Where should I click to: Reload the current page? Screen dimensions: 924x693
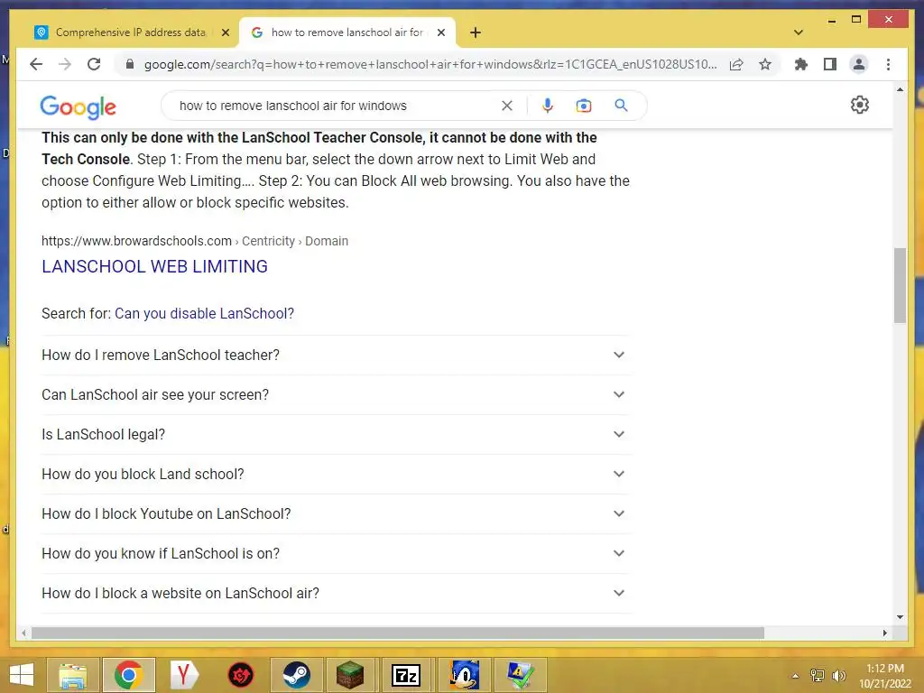click(94, 64)
